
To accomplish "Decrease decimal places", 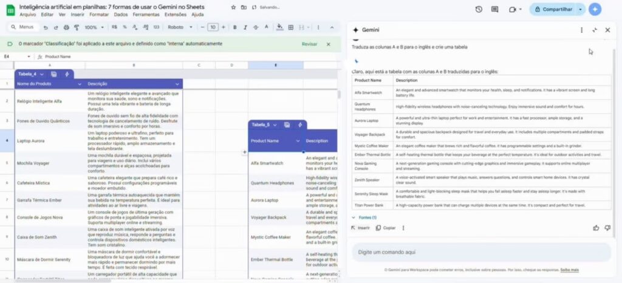I will point(135,27).
